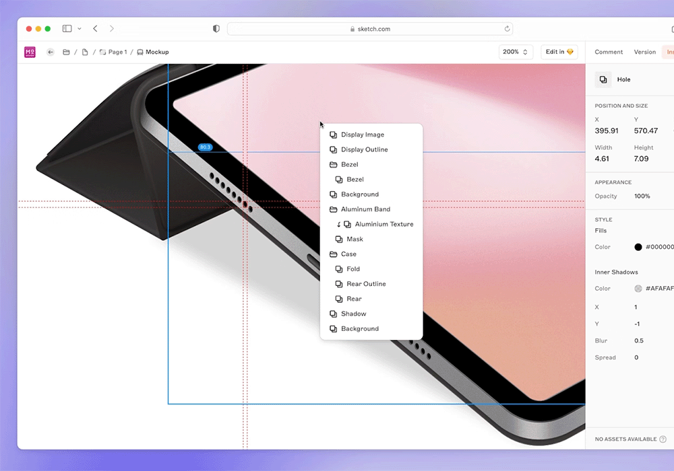Click the Display Image layer icon
This screenshot has width=674, height=471.
pyautogui.click(x=333, y=135)
